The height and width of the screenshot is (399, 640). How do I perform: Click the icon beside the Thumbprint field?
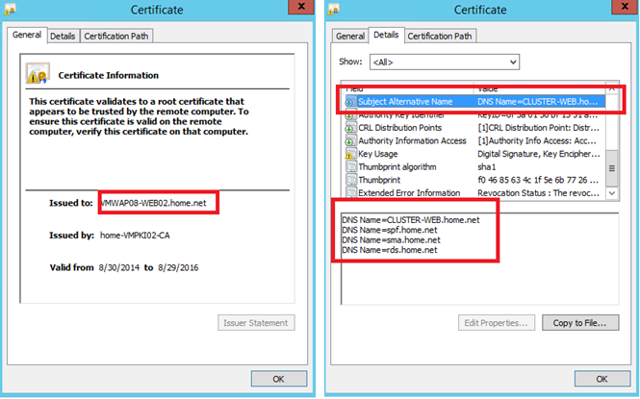coord(350,180)
